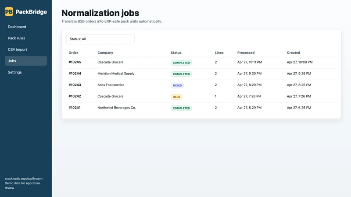Open order #10244
This screenshot has height=197, width=351.
coord(75,74)
